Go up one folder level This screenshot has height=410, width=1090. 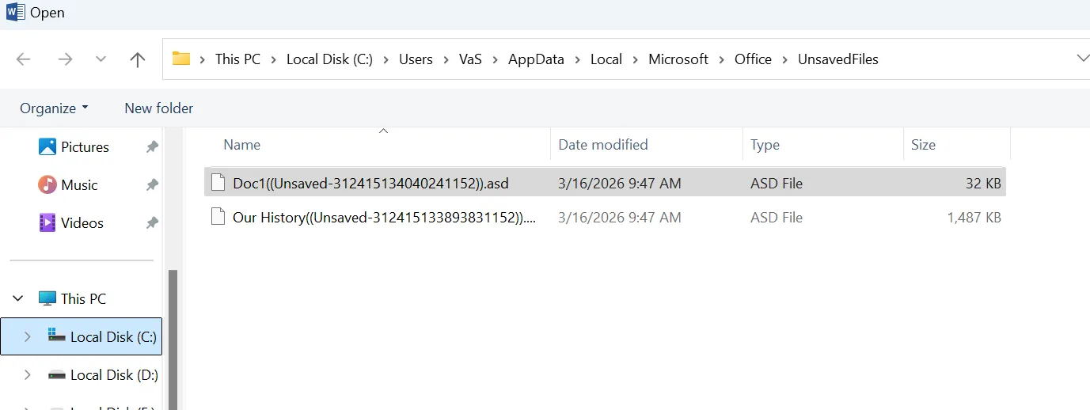138,59
